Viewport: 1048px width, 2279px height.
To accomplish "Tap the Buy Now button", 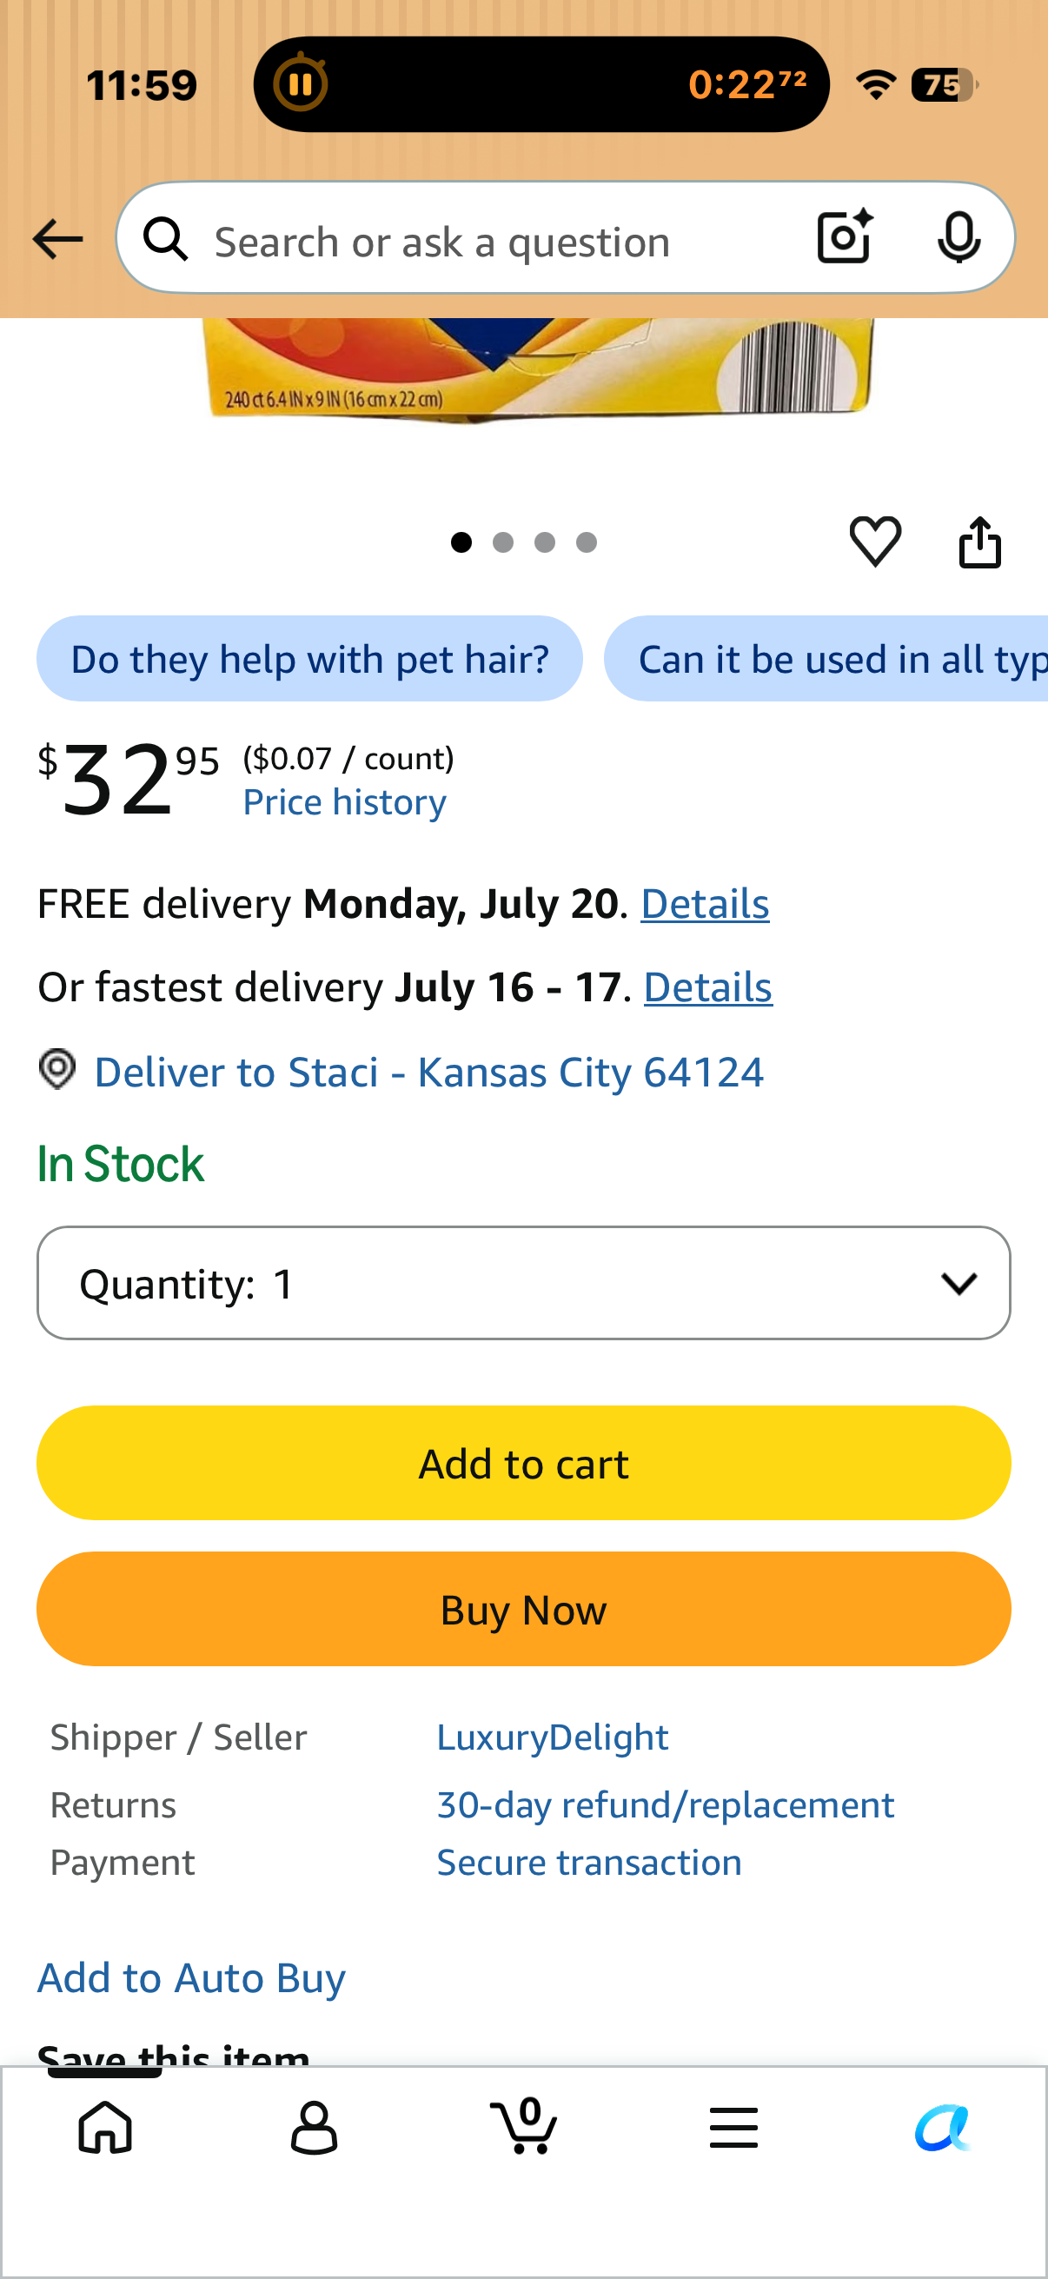I will pyautogui.click(x=523, y=1608).
